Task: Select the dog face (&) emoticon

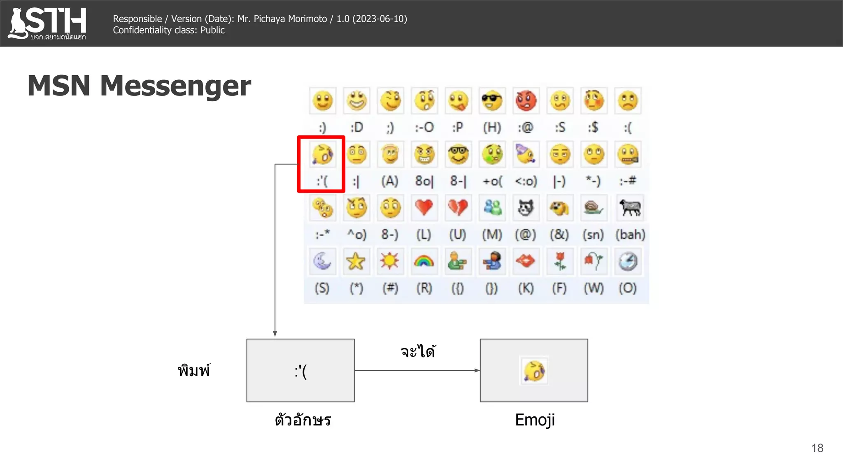Action: (560, 208)
